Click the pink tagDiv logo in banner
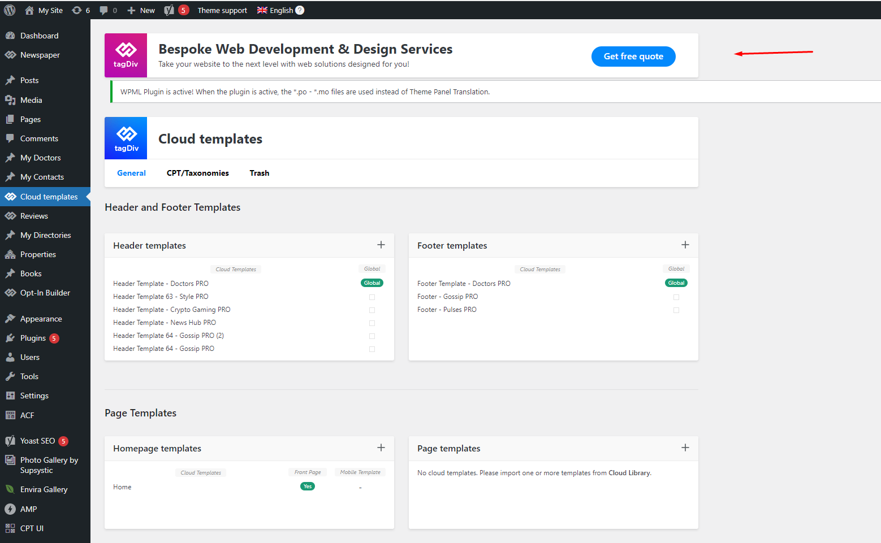This screenshot has height=543, width=881. click(x=126, y=55)
